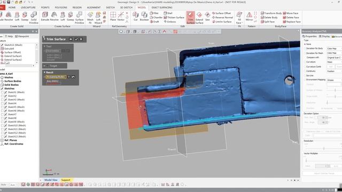Open the Mirror pattern tool
The image size is (342, 192).
coord(249,17)
